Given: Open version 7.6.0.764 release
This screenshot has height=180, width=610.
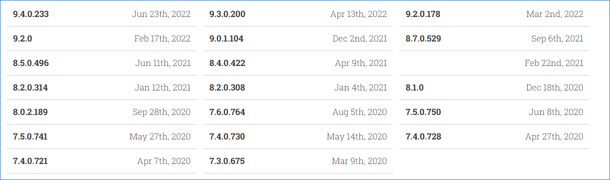Looking at the screenshot, I should 227,112.
